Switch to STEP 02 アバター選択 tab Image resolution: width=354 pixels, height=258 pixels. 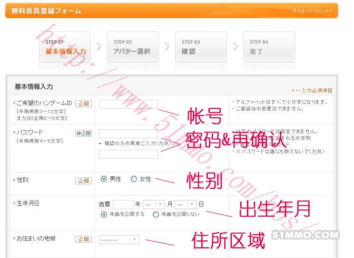(x=131, y=47)
